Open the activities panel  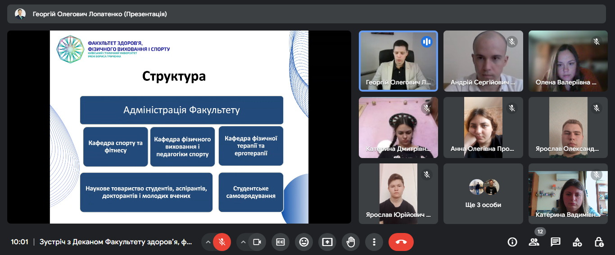(x=577, y=242)
